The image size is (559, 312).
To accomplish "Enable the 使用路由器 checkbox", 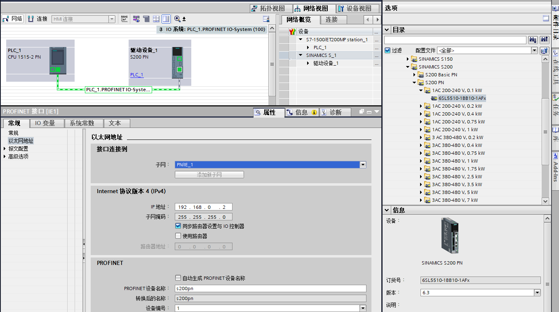I will click(x=178, y=236).
